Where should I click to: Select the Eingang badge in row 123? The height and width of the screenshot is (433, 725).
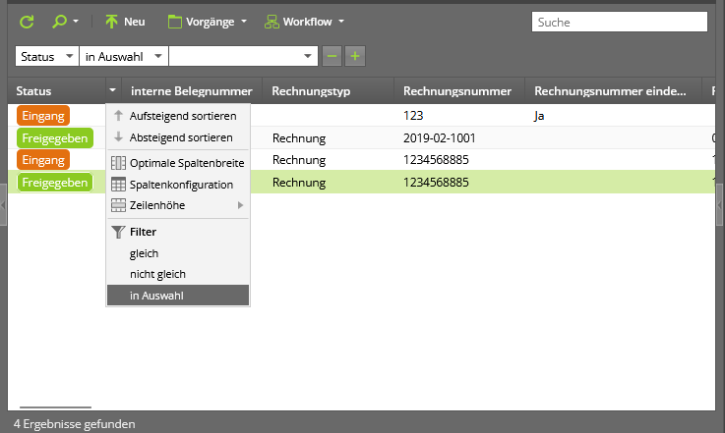tap(43, 116)
